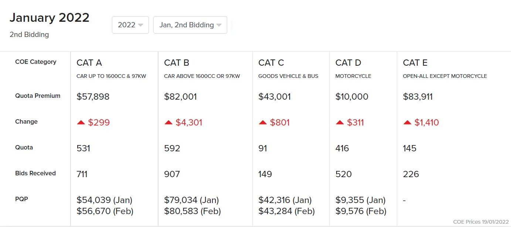The height and width of the screenshot is (227, 511).
Task: Click the January 2022 page title
Action: pyautogui.click(x=50, y=17)
